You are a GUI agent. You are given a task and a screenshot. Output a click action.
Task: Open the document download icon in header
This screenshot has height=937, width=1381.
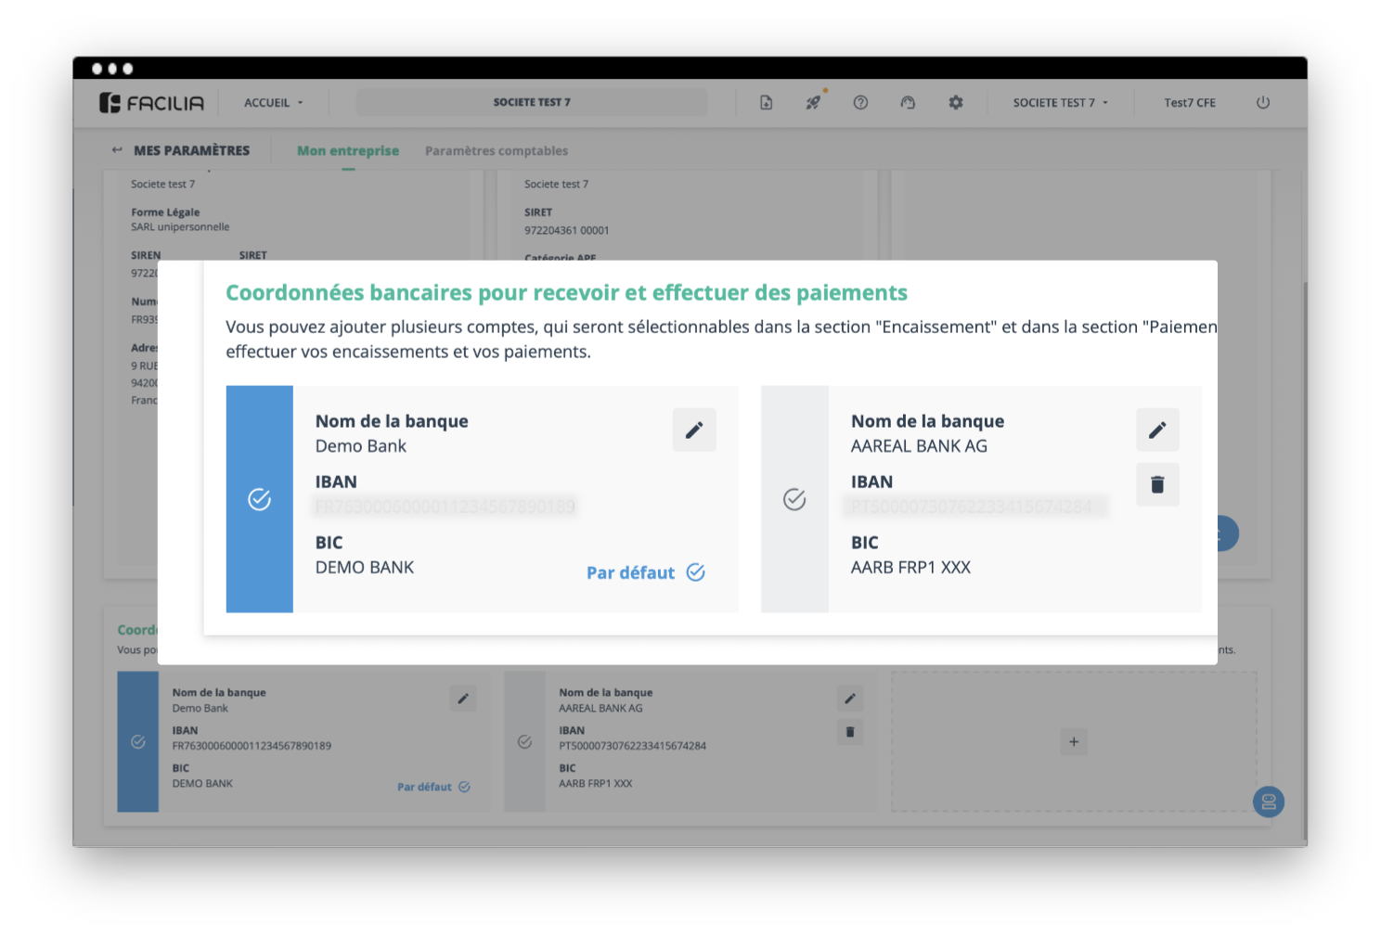[x=766, y=103]
